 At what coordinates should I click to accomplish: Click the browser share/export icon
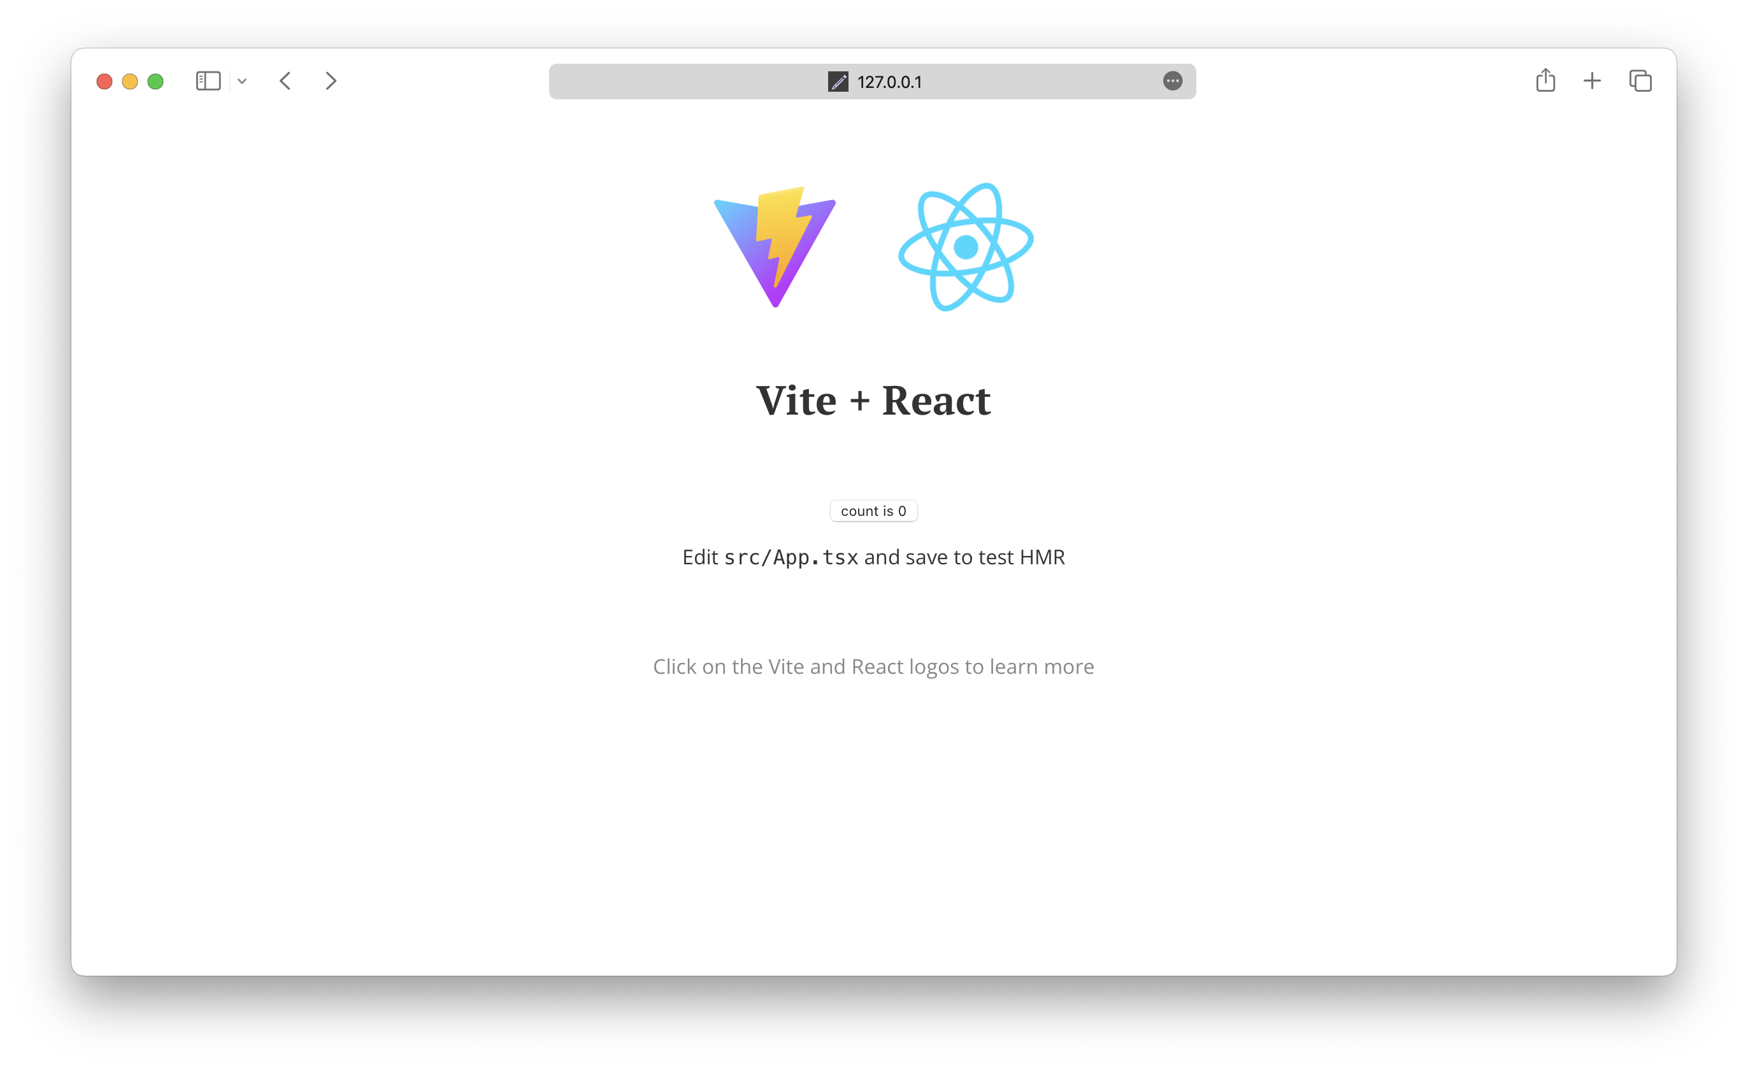(x=1545, y=80)
